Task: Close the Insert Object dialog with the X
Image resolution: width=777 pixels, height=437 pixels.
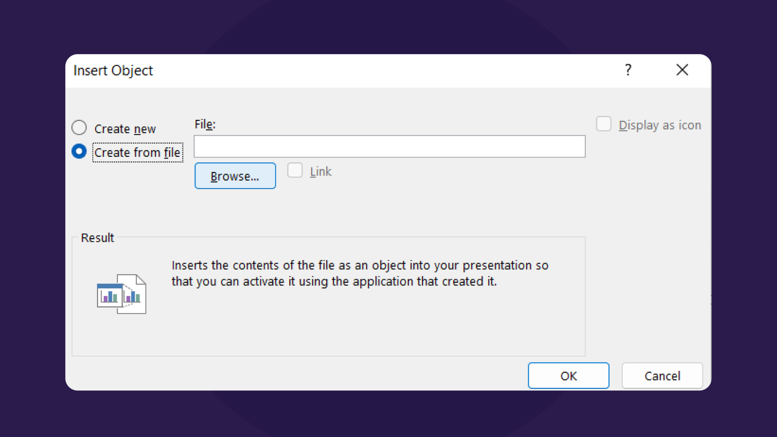Action: [682, 70]
